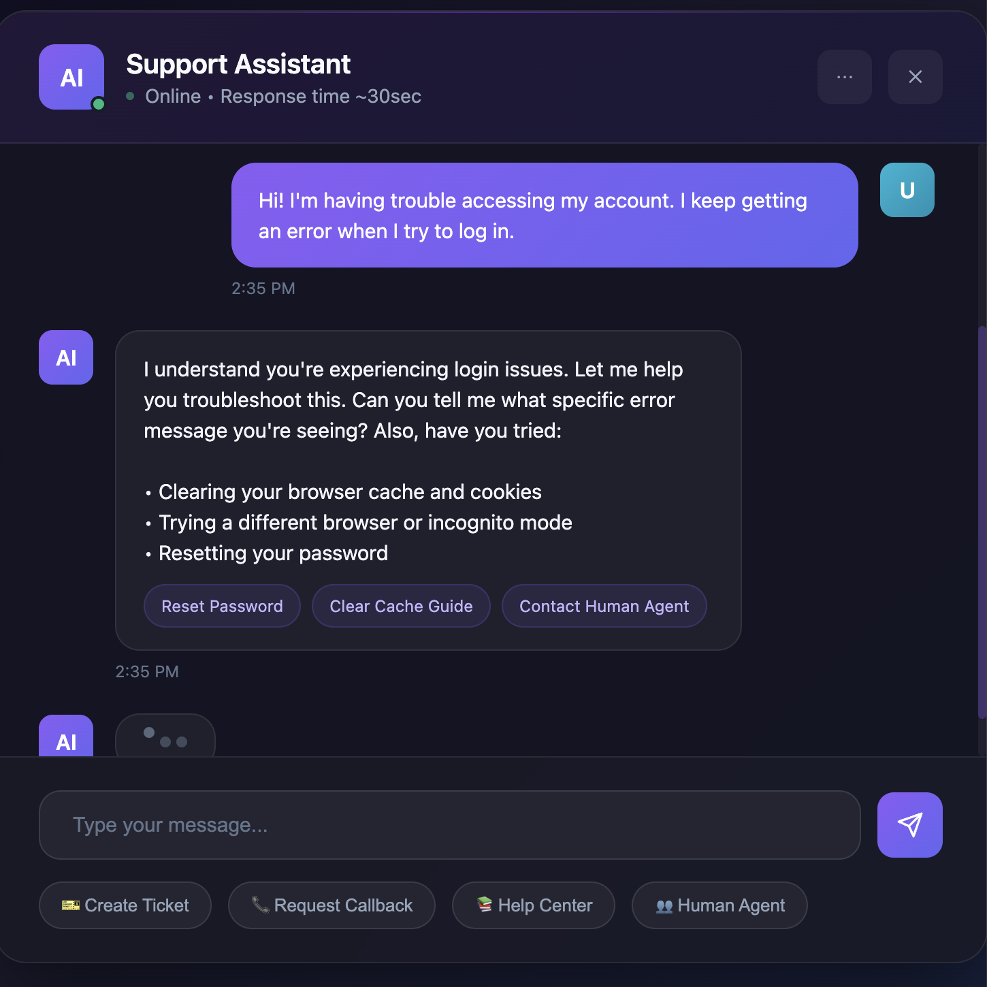Screen dimensions: 987x987
Task: Click the Reset Password button
Action: (222, 606)
